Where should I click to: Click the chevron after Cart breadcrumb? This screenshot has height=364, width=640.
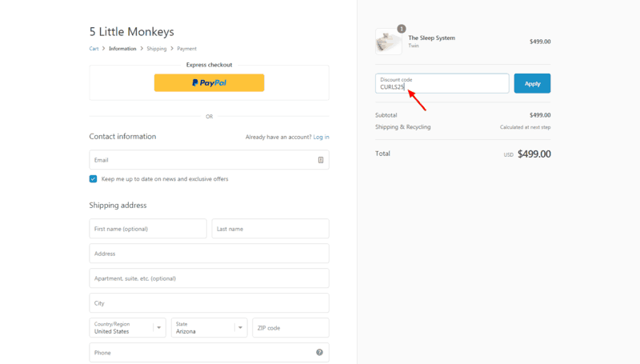coord(104,49)
